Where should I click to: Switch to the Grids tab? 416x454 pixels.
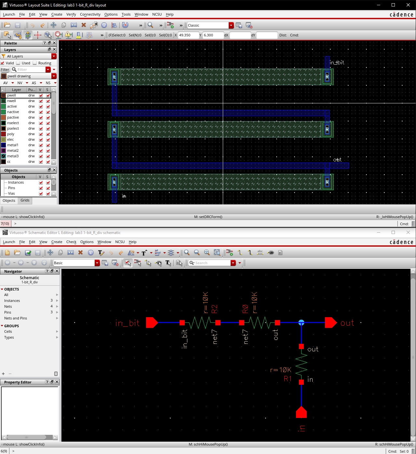25,201
